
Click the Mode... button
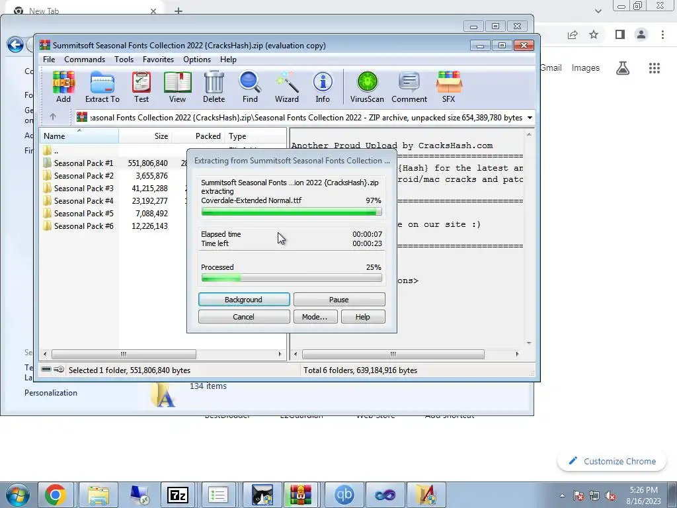click(315, 317)
